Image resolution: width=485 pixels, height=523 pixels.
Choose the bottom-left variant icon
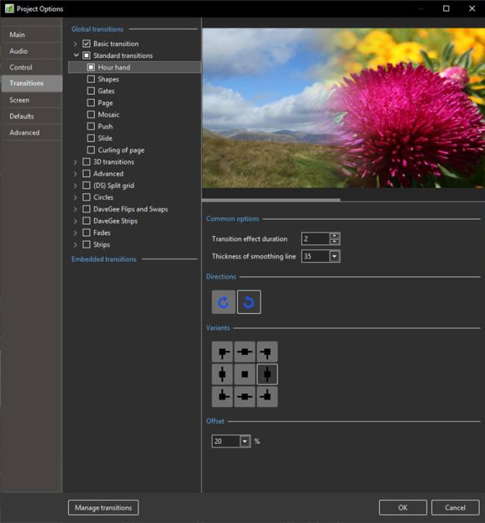tap(223, 396)
